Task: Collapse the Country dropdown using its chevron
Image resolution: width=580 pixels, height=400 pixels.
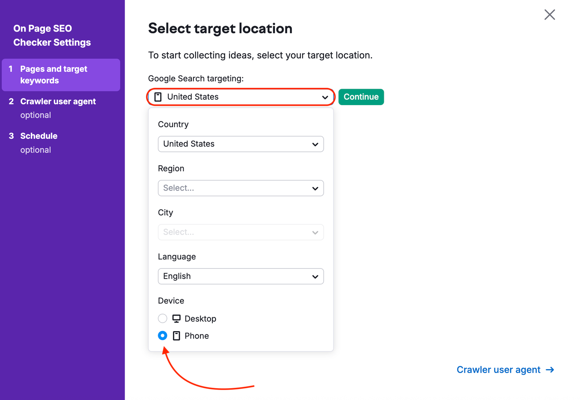Action: (315, 144)
